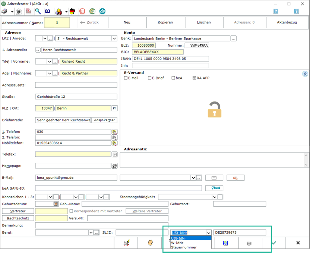The width and height of the screenshot is (310, 253).
Task: Enable the E-Mail checkbox under E-Versand
Action: [x=126, y=78]
